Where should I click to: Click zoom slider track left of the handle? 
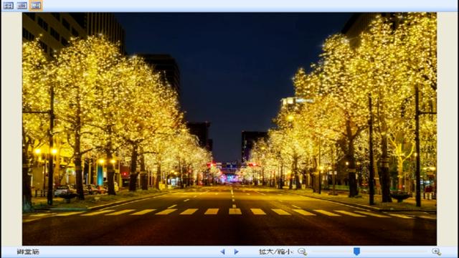[332, 252]
